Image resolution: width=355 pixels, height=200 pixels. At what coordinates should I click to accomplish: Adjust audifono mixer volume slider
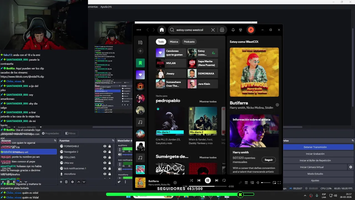pyautogui.click(x=128, y=154)
